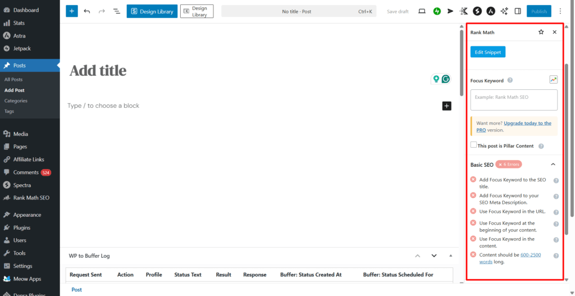Open the Grammarly G icon
The width and height of the screenshot is (575, 296).
coord(445,79)
